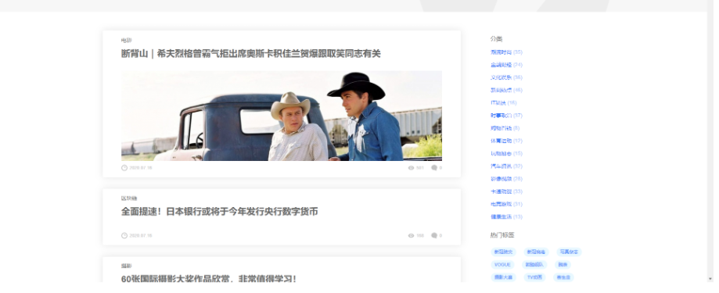Select the TV动画 hot tag
719x293 pixels.
click(534, 277)
